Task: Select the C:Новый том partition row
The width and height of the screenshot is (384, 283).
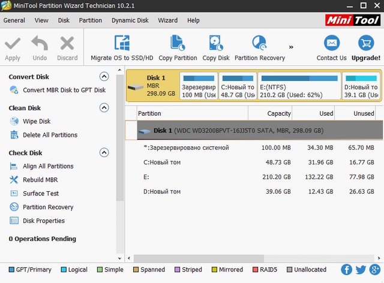Action: [162, 162]
